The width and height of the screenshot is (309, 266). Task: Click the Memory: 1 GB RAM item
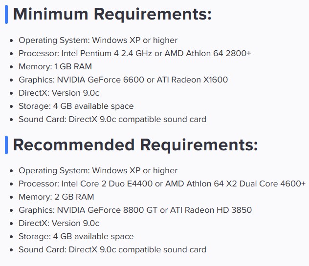(55, 66)
